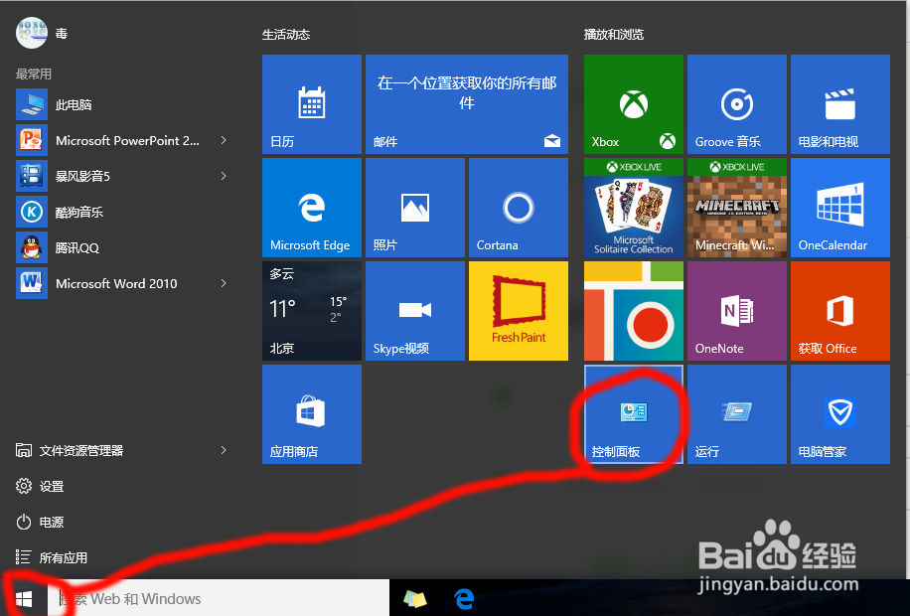Open the 照片 photos tile
Image resolution: width=910 pixels, height=616 pixels.
(415, 208)
